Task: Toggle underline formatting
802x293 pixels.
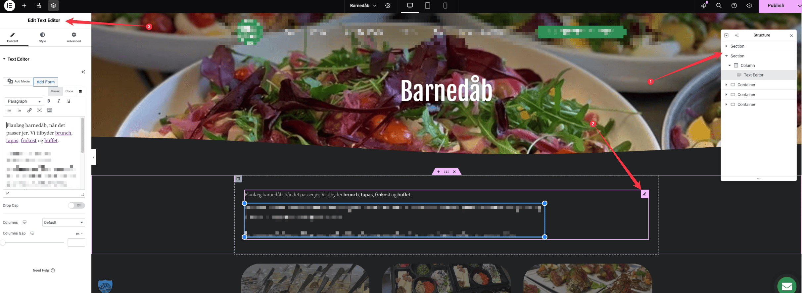Action: [x=69, y=101]
